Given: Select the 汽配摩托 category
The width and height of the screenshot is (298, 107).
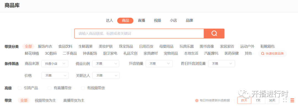Looking at the screenshot, I should click(211, 54).
